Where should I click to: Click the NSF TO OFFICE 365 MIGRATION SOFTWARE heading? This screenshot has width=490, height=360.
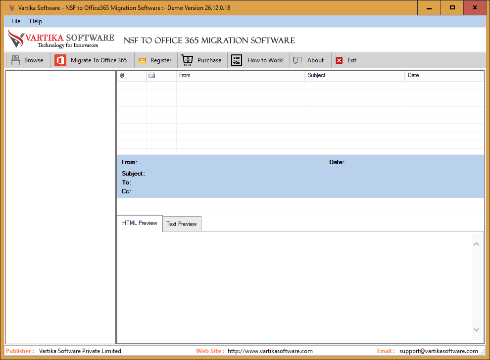click(209, 40)
